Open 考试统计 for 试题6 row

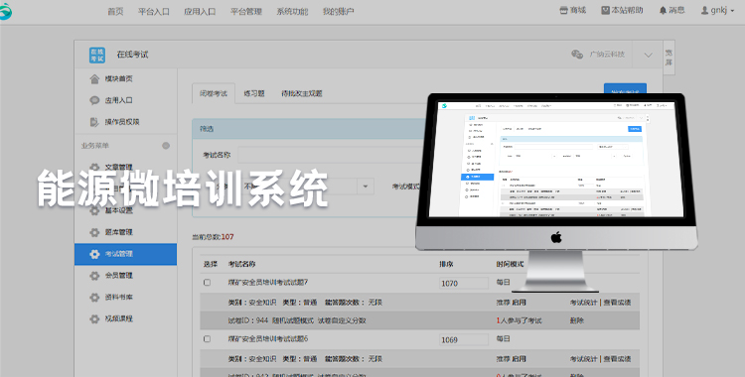point(583,359)
